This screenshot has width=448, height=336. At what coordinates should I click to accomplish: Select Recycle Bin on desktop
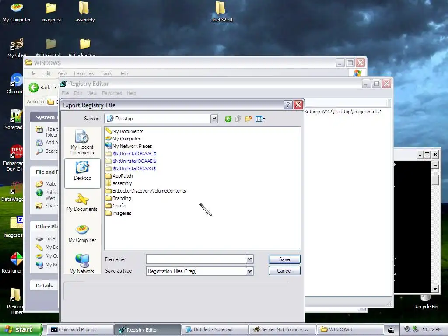pos(426,302)
